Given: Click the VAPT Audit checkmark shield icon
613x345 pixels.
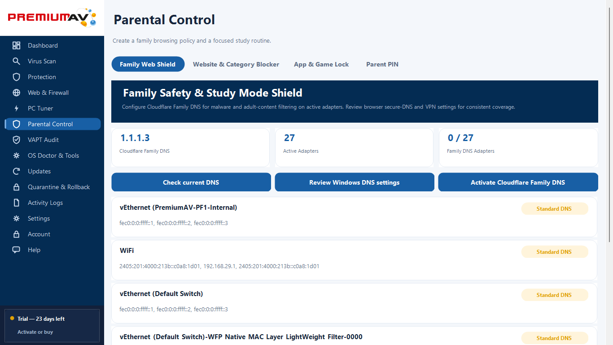Looking at the screenshot, I should click(x=17, y=140).
